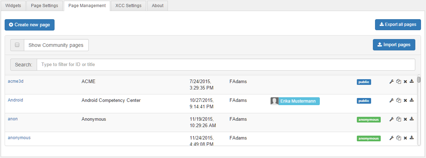The width and height of the screenshot is (426, 158).
Task: Copy the Android page
Action: [399, 100]
